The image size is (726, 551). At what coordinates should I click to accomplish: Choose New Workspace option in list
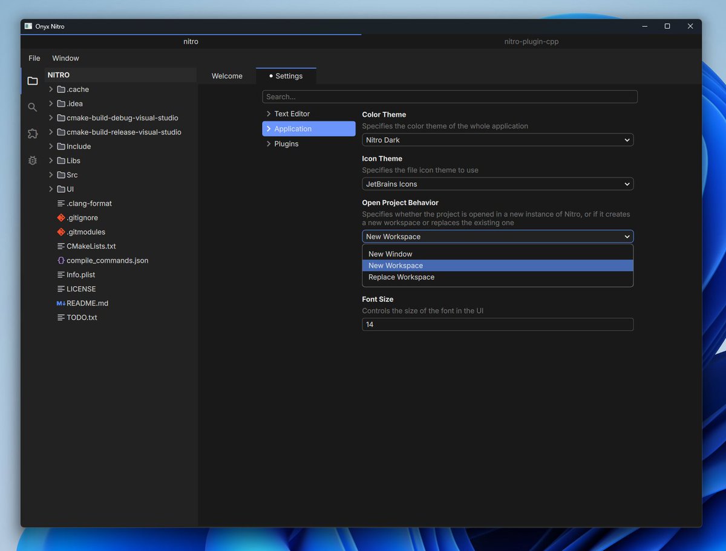(497, 266)
